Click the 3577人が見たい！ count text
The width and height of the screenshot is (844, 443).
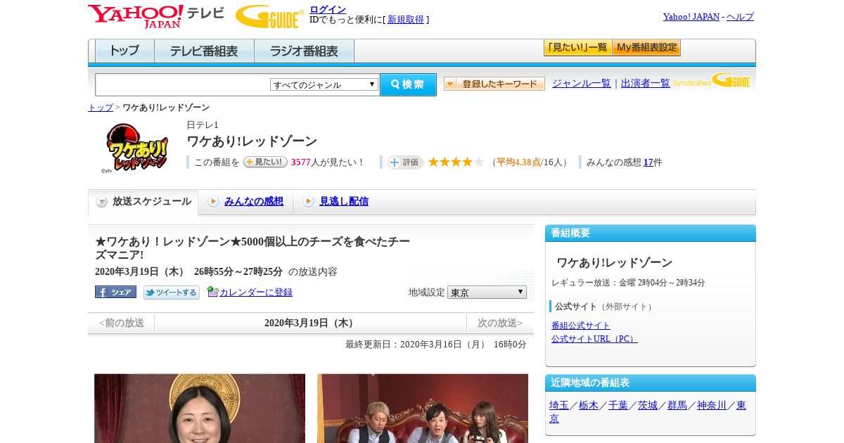point(328,162)
